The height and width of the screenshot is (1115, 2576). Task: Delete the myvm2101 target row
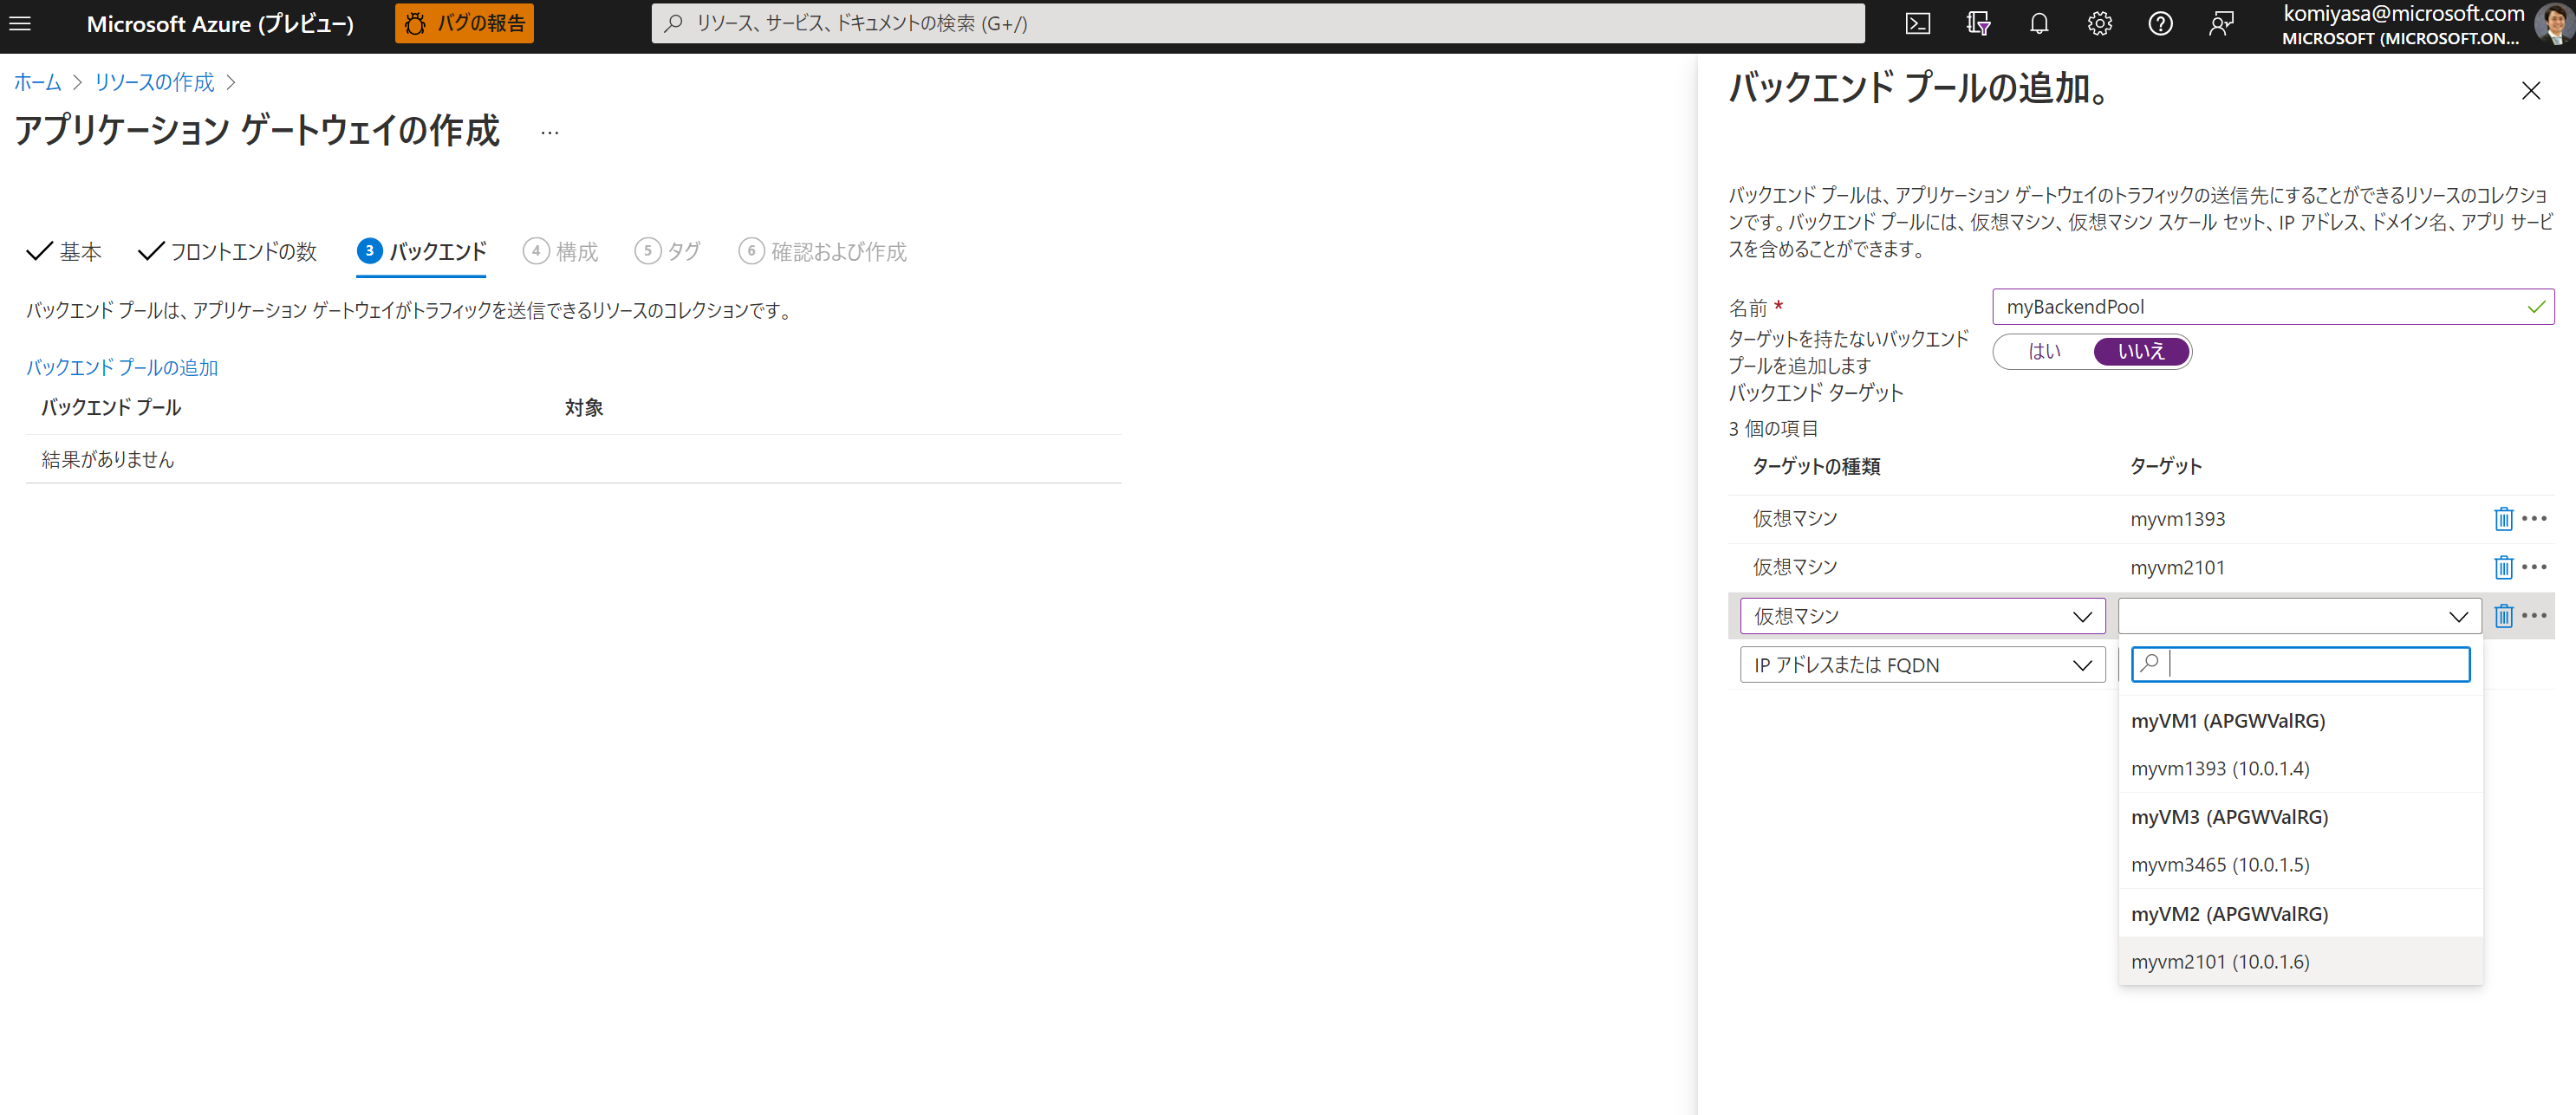pos(2502,567)
